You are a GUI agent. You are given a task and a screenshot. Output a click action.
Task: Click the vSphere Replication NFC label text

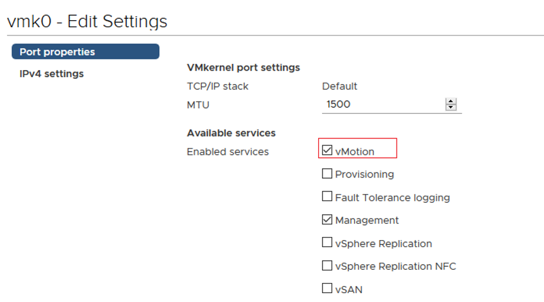[x=395, y=266]
